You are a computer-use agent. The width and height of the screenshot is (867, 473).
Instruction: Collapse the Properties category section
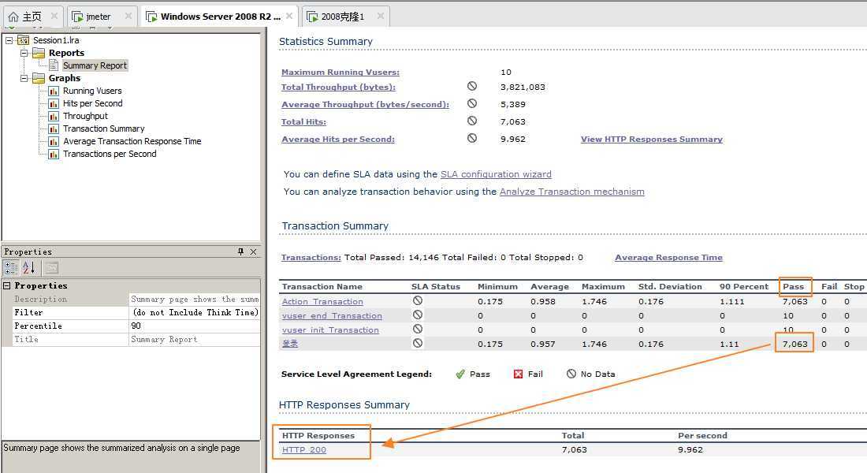[7, 286]
